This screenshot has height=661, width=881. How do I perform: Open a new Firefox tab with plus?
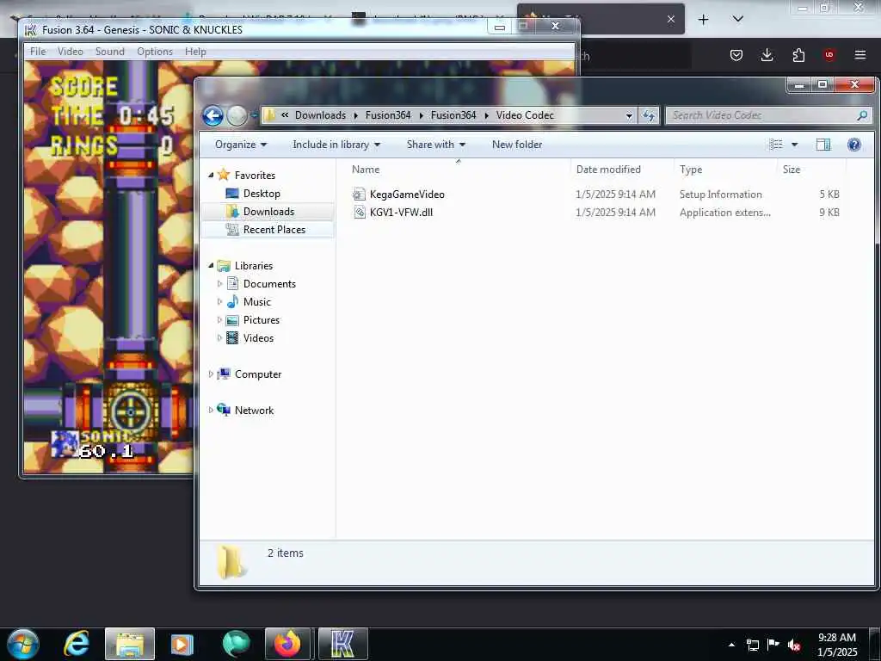click(x=703, y=20)
